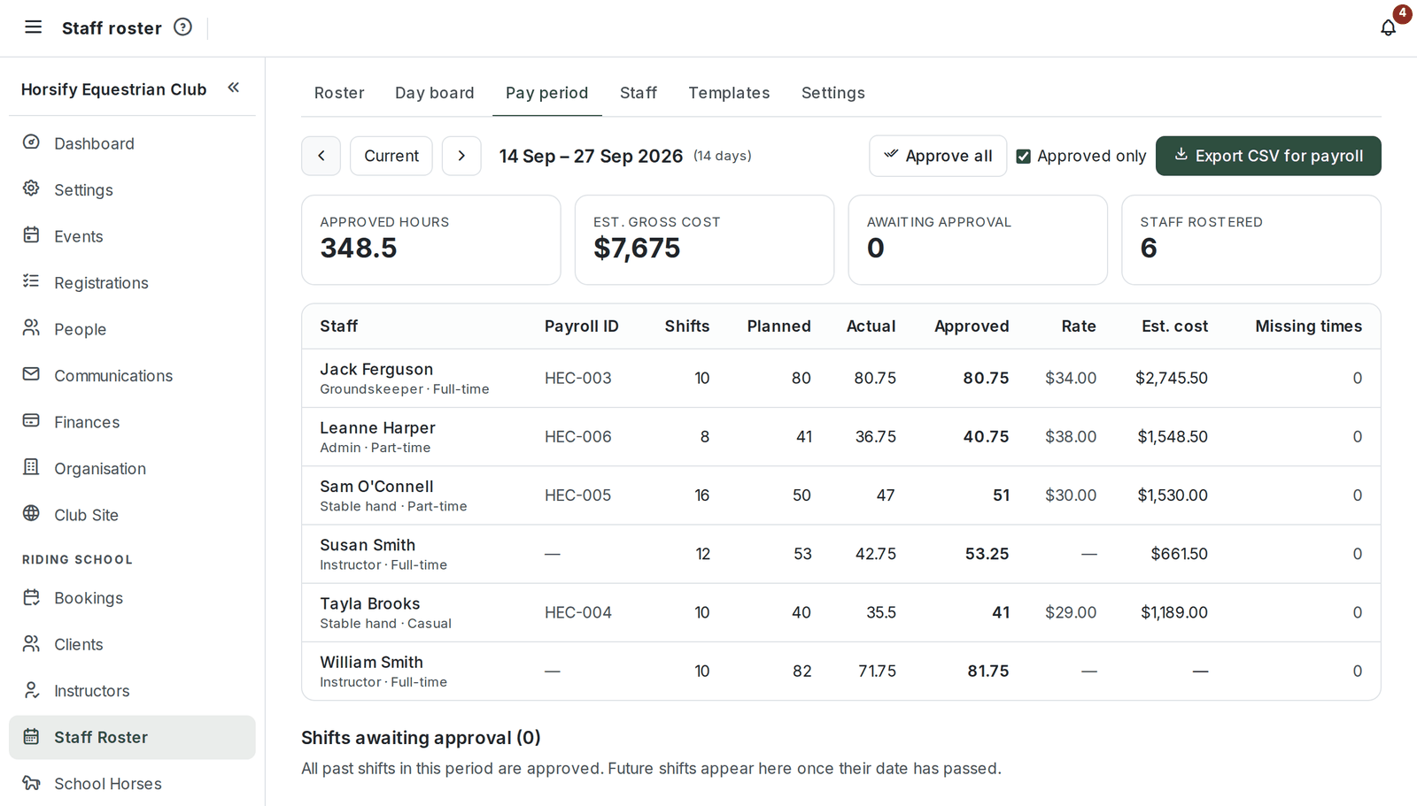Click payroll ID HEC-005
Viewport: 1417px width, 806px height.
(x=577, y=495)
